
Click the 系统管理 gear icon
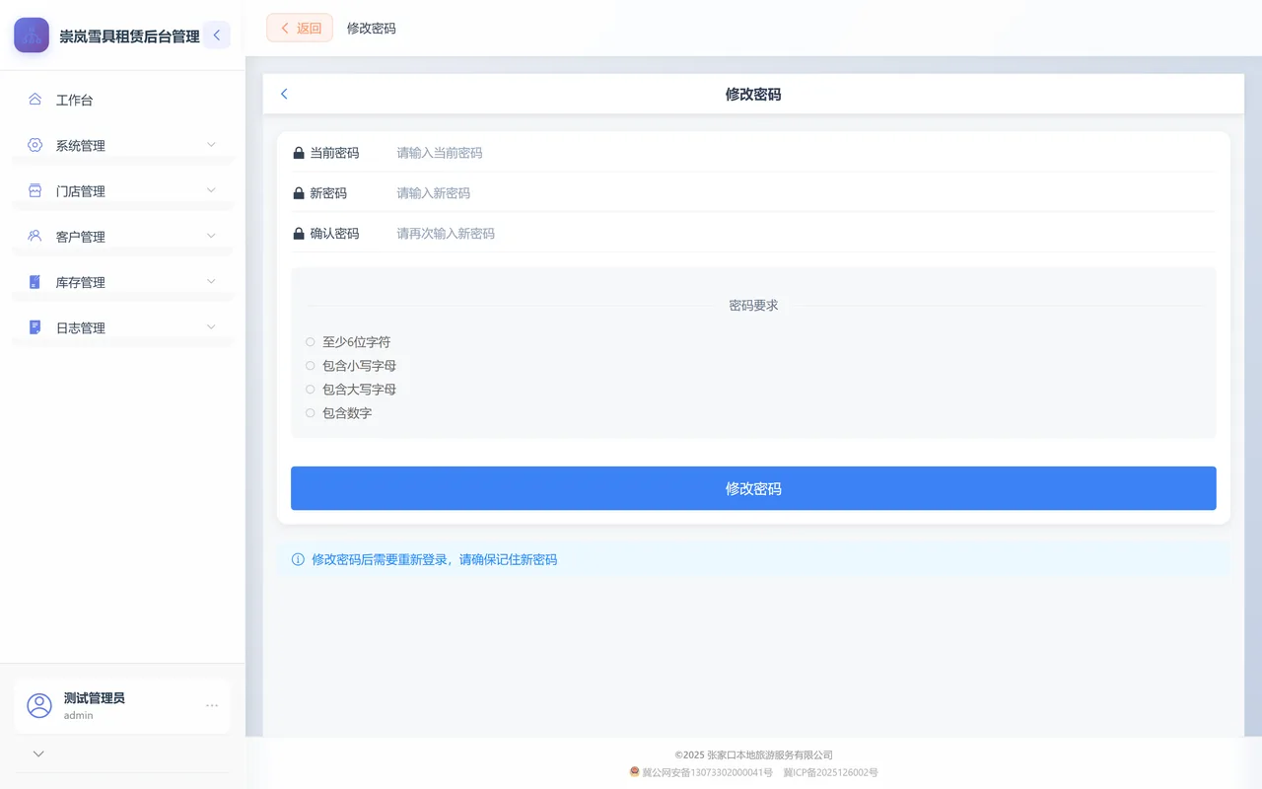point(35,145)
